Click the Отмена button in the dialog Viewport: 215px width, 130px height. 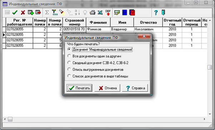[x=107, y=88]
